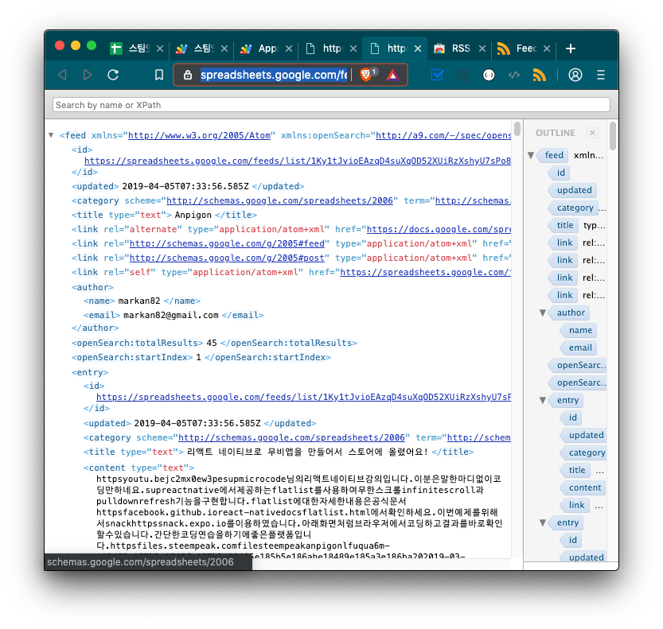663x629 pixels.
Task: Collapse the first entry node in outline
Action: (543, 400)
